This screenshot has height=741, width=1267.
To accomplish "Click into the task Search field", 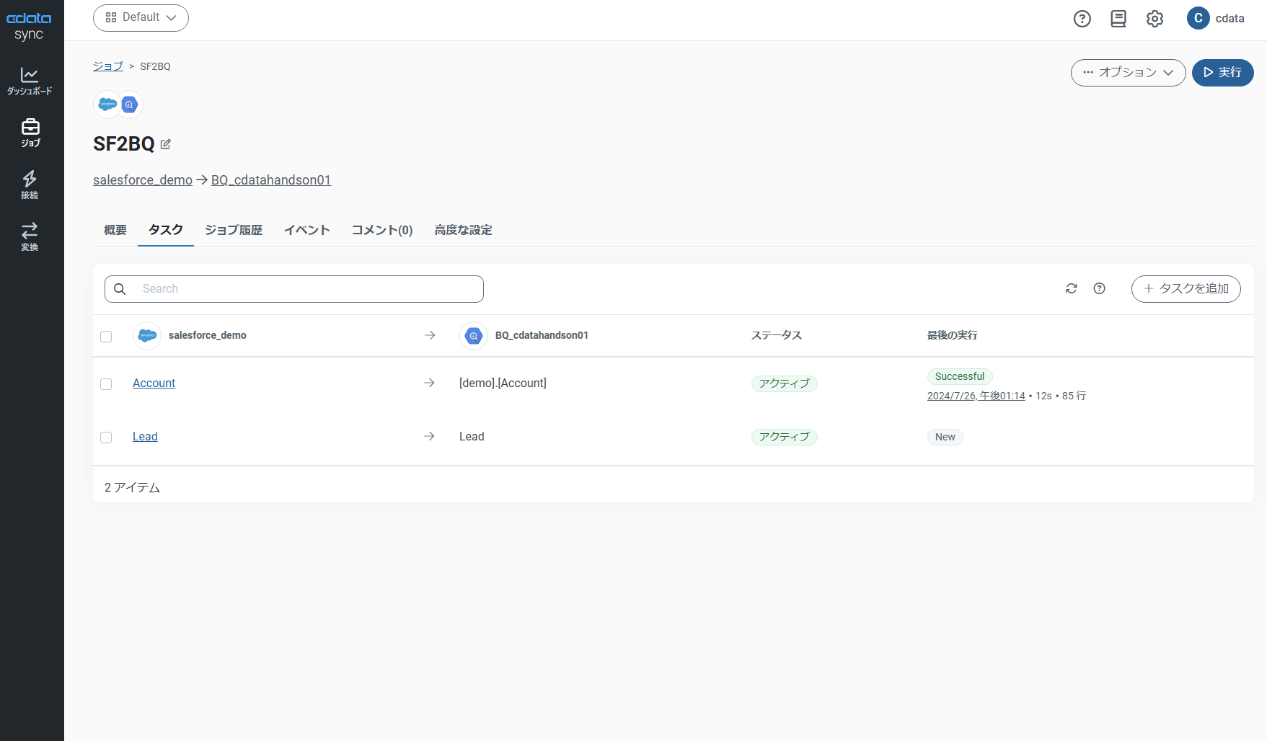I will (303, 288).
